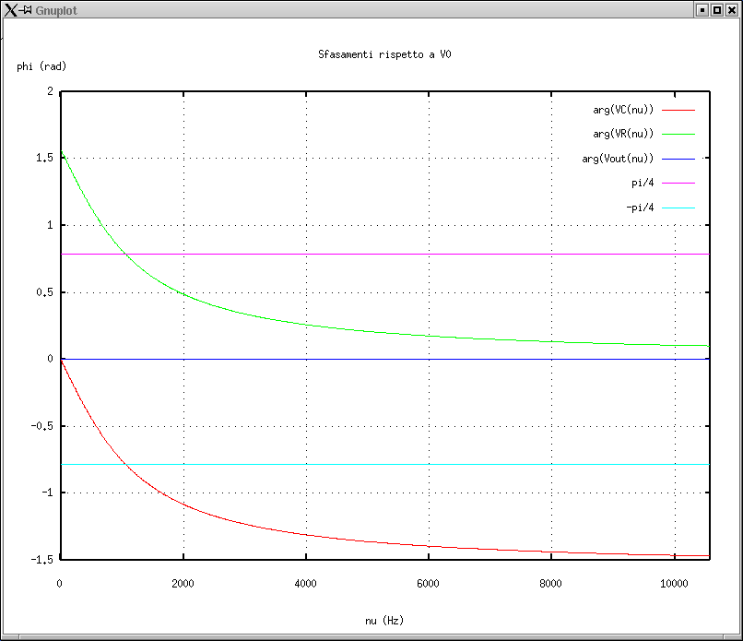This screenshot has height=641, width=743.
Task: Open the X window menu icon
Action: click(11, 9)
